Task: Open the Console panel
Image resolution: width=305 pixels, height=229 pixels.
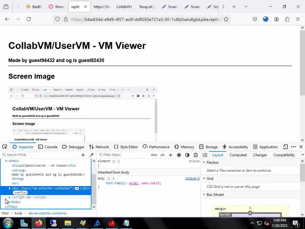Action: click(48, 147)
